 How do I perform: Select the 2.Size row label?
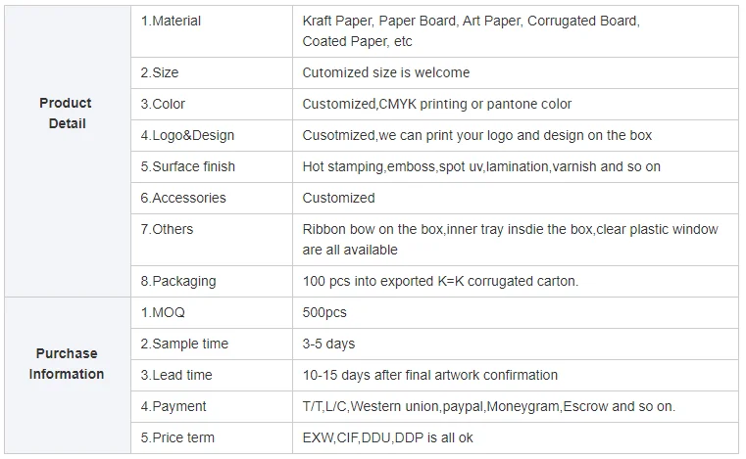click(x=160, y=72)
